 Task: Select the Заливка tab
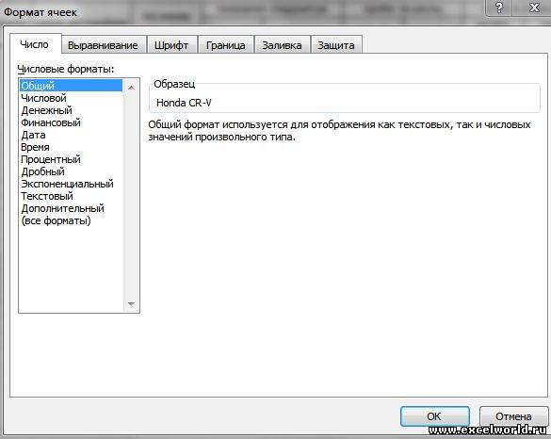tap(282, 45)
